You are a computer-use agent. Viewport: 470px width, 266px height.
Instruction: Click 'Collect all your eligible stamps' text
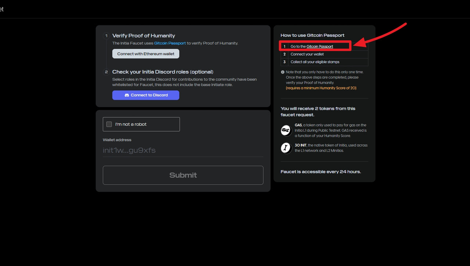(x=315, y=62)
